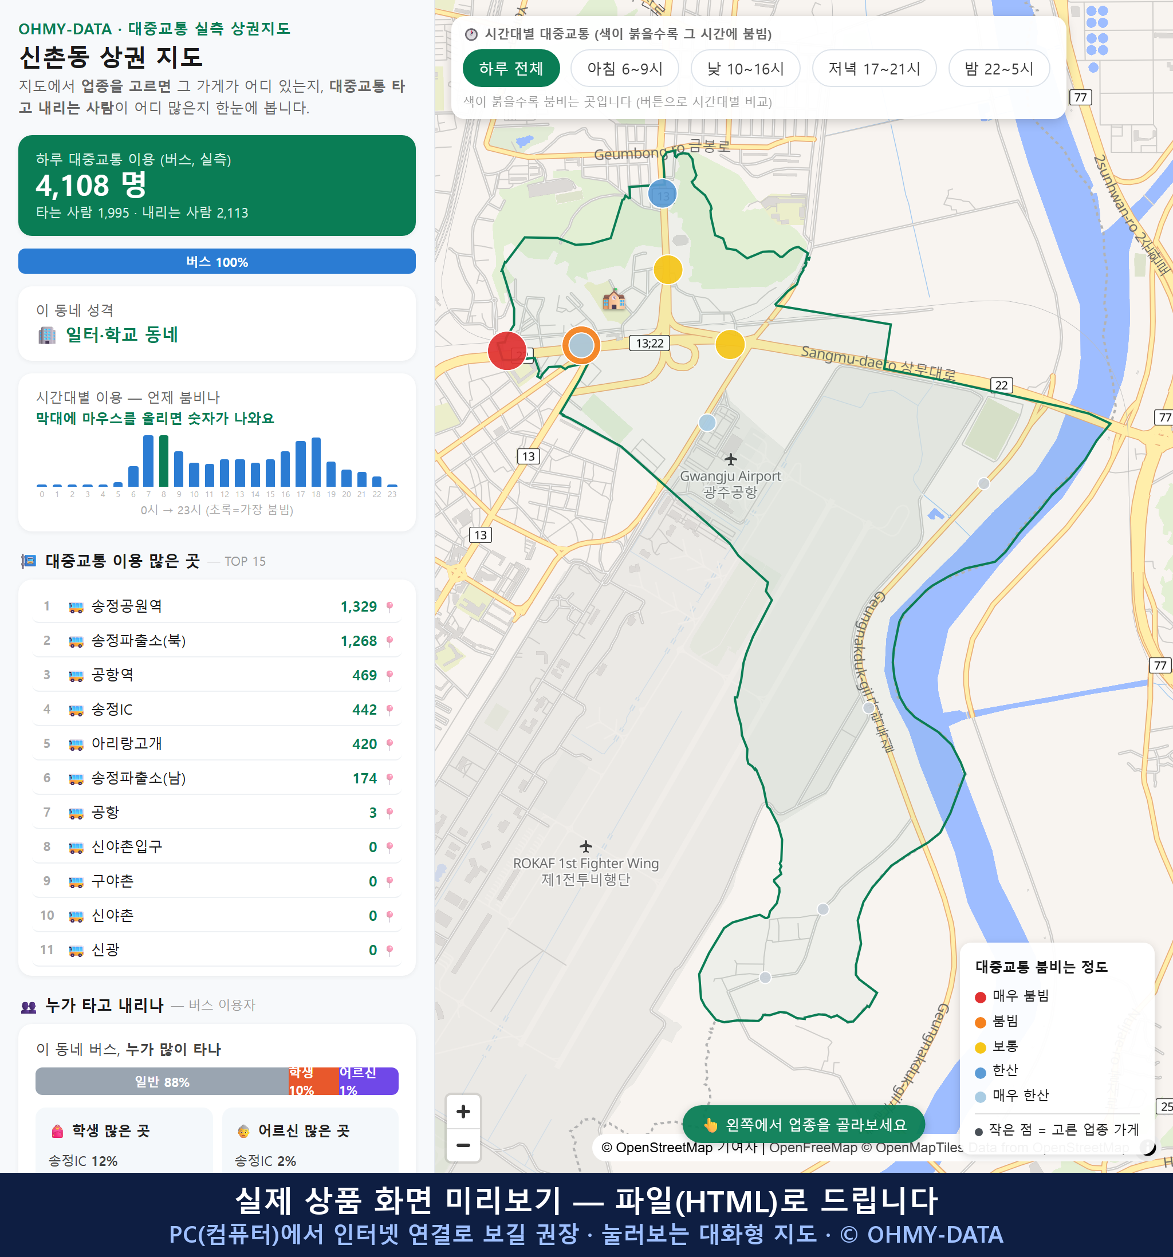Click the 매우 한산 light blue legend dot
The image size is (1173, 1257).
tap(980, 1097)
